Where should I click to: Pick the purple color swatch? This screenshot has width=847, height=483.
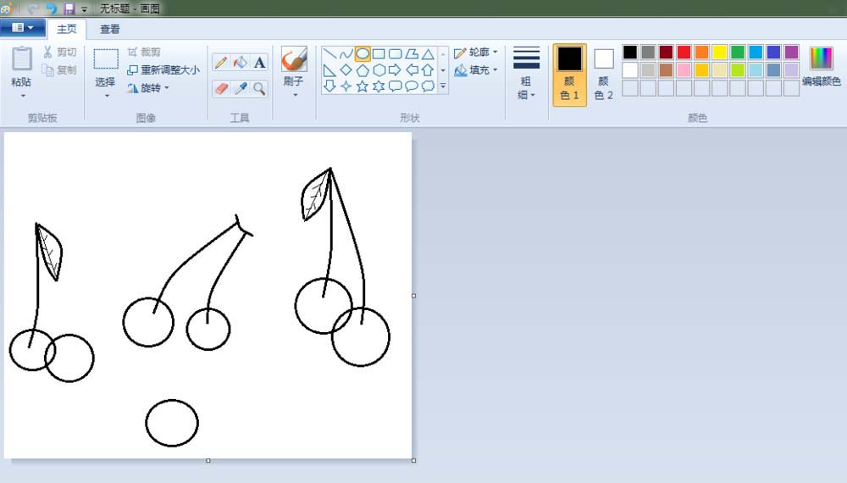pos(791,52)
